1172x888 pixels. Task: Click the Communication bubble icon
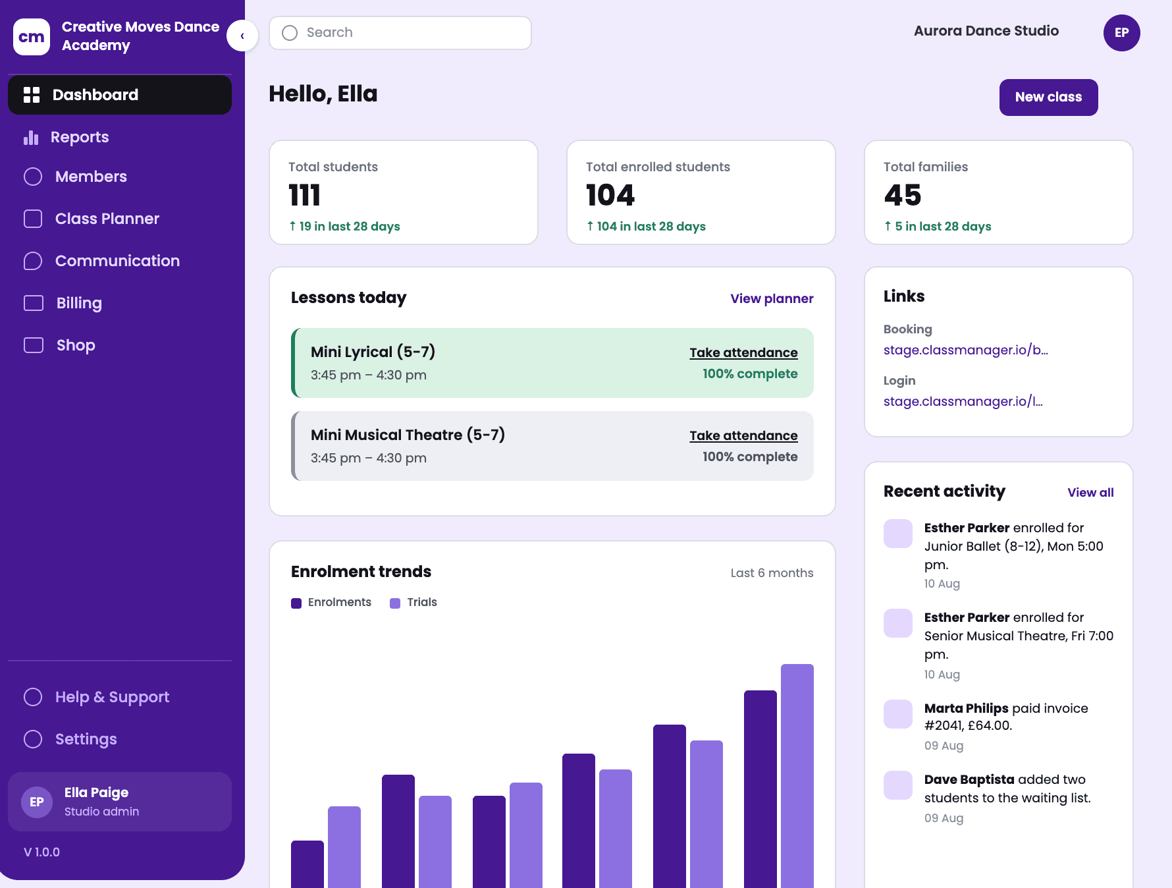click(33, 261)
